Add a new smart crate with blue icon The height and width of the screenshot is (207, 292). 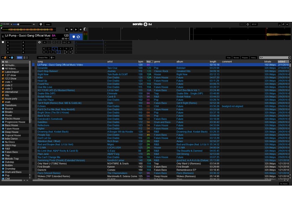pyautogui.click(x=11, y=58)
